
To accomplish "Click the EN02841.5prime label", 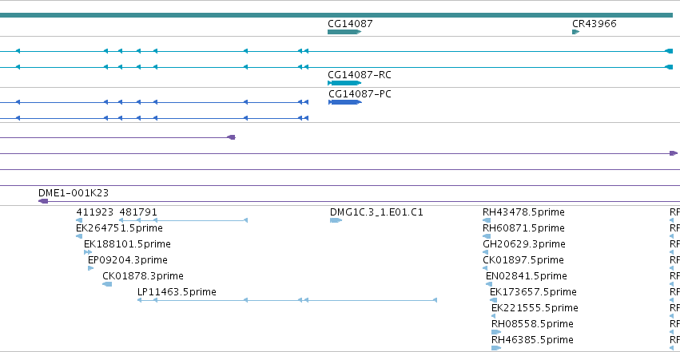I will point(527,276).
